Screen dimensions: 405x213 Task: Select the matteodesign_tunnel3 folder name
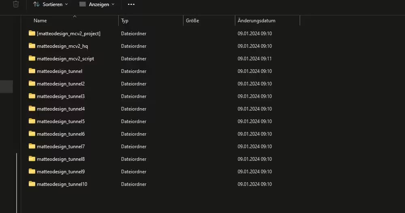[x=61, y=96]
